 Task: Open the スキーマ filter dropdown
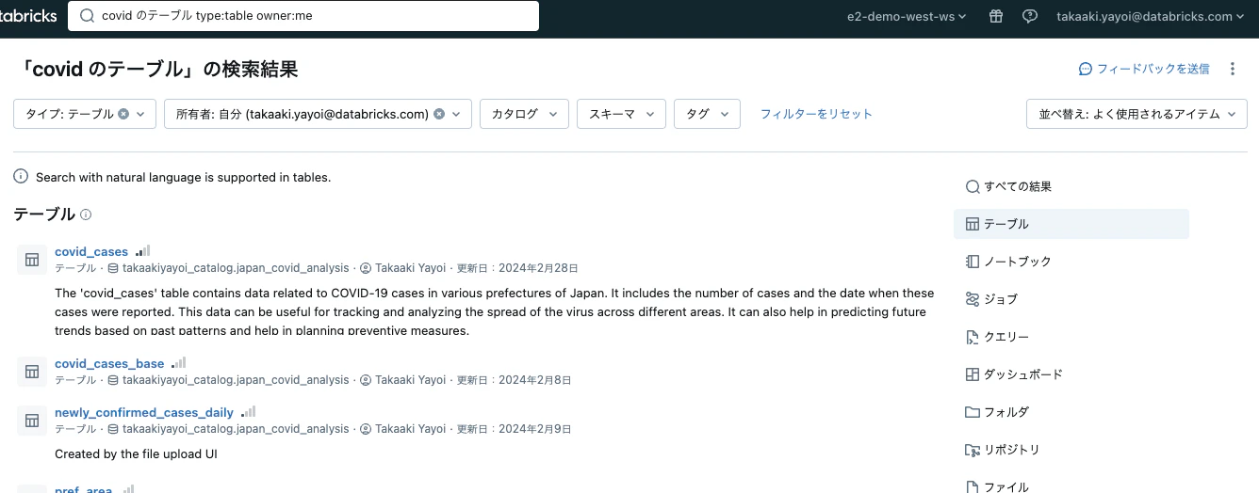click(621, 114)
